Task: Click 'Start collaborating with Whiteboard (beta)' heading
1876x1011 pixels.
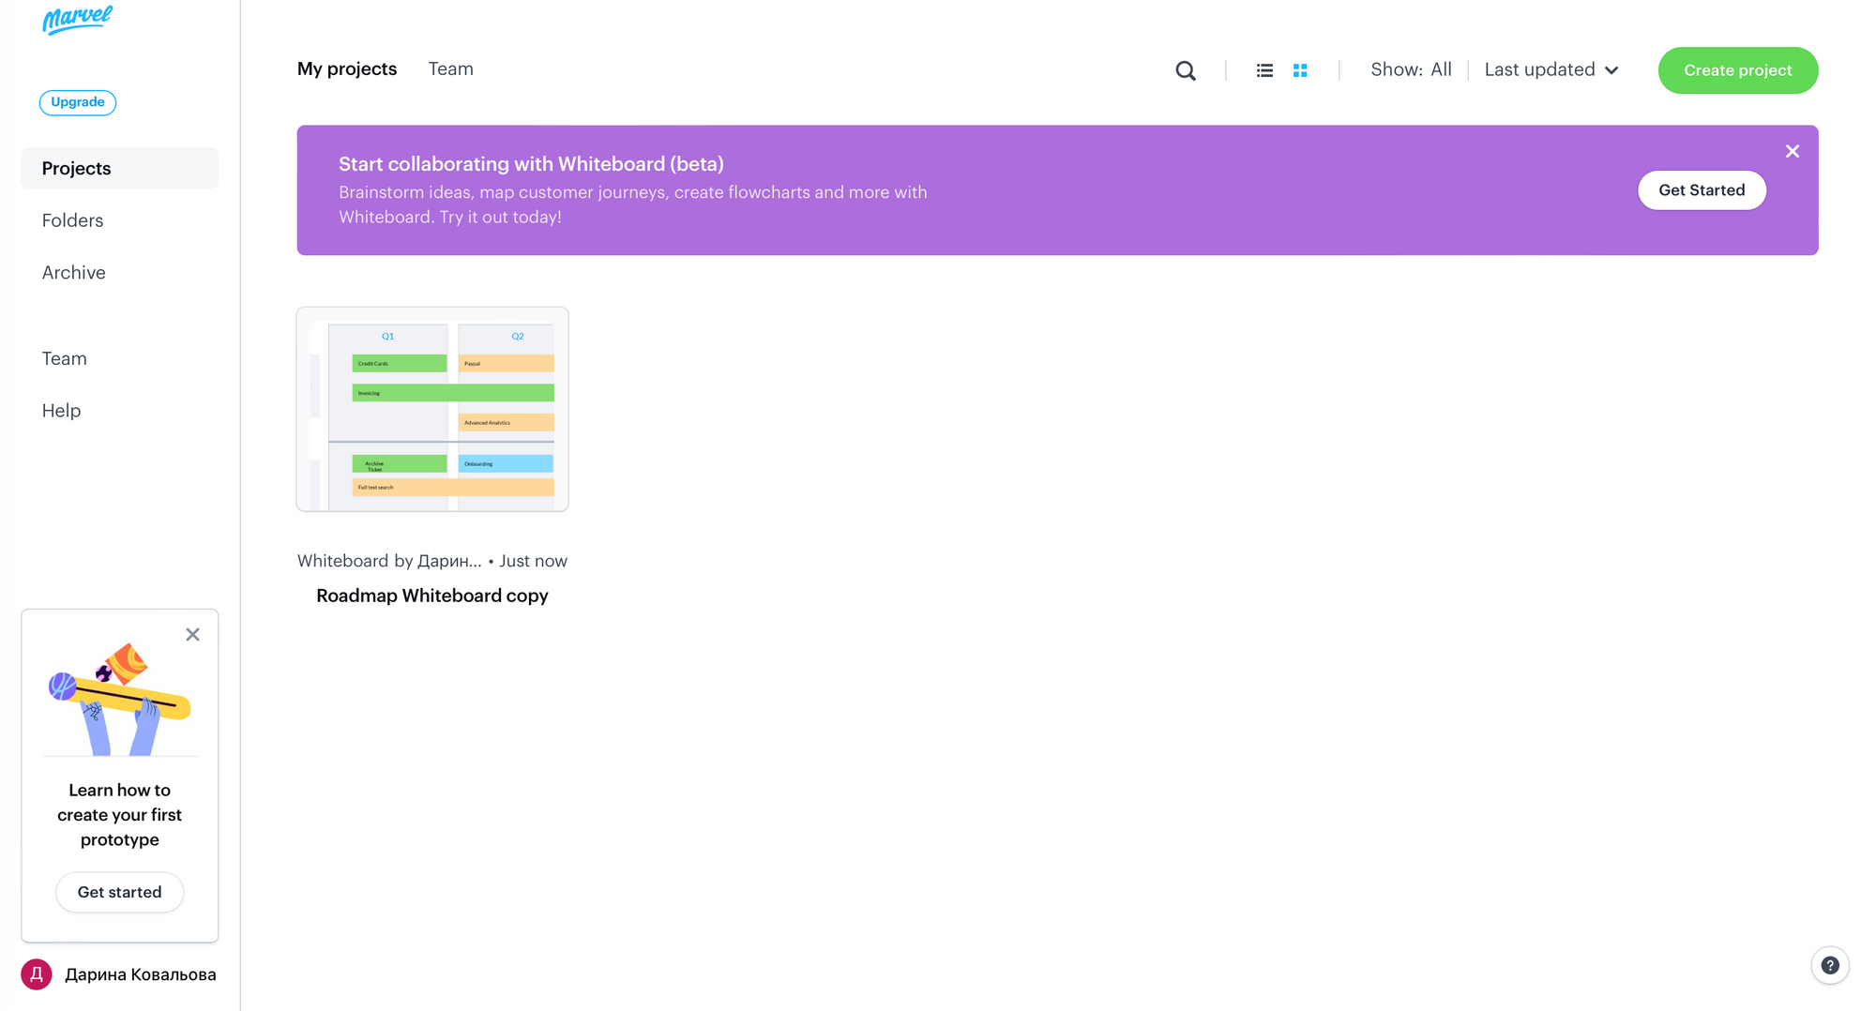Action: 531,164
